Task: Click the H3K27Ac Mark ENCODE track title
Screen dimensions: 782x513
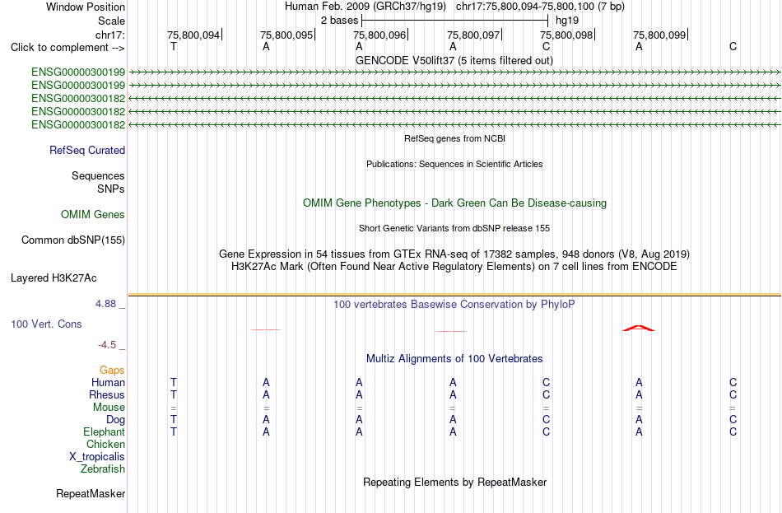Action: tap(454, 267)
